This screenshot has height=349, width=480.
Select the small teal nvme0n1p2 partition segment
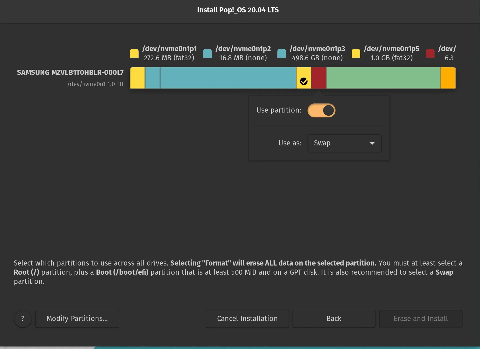[x=153, y=78]
